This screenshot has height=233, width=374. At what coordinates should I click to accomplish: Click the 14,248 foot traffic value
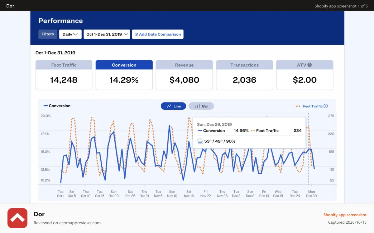pos(64,80)
